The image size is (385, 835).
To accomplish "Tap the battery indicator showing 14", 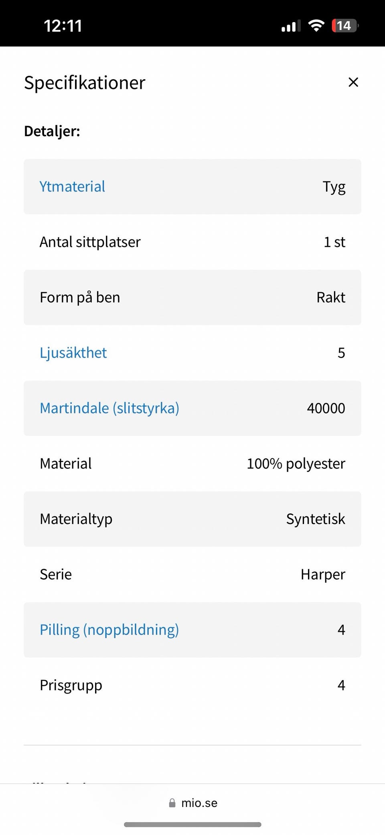I will (x=344, y=26).
